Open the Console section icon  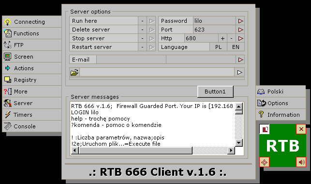pyautogui.click(x=8, y=126)
